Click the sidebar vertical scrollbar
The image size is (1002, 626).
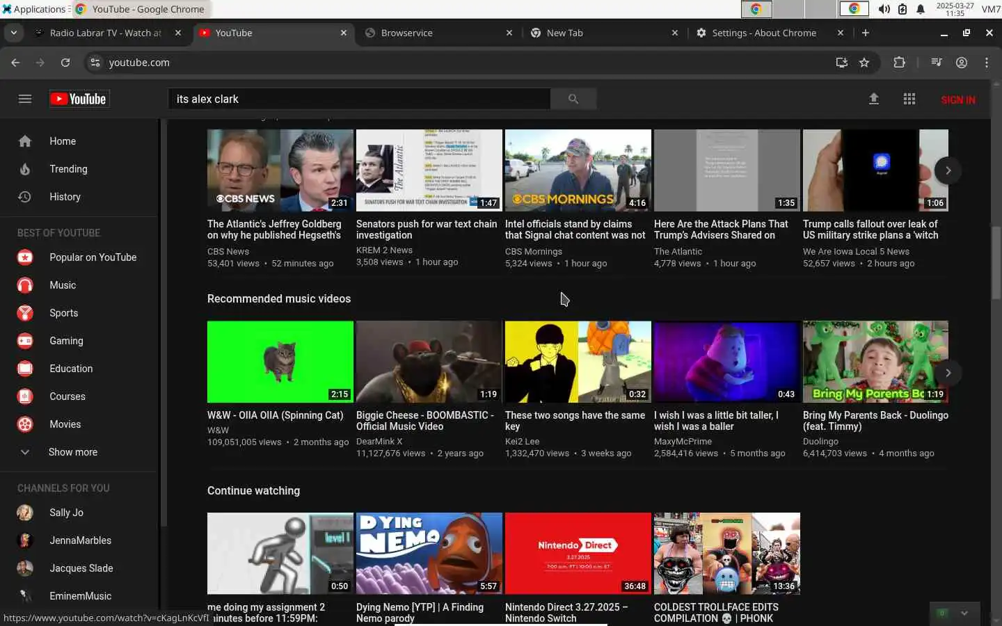164,323
